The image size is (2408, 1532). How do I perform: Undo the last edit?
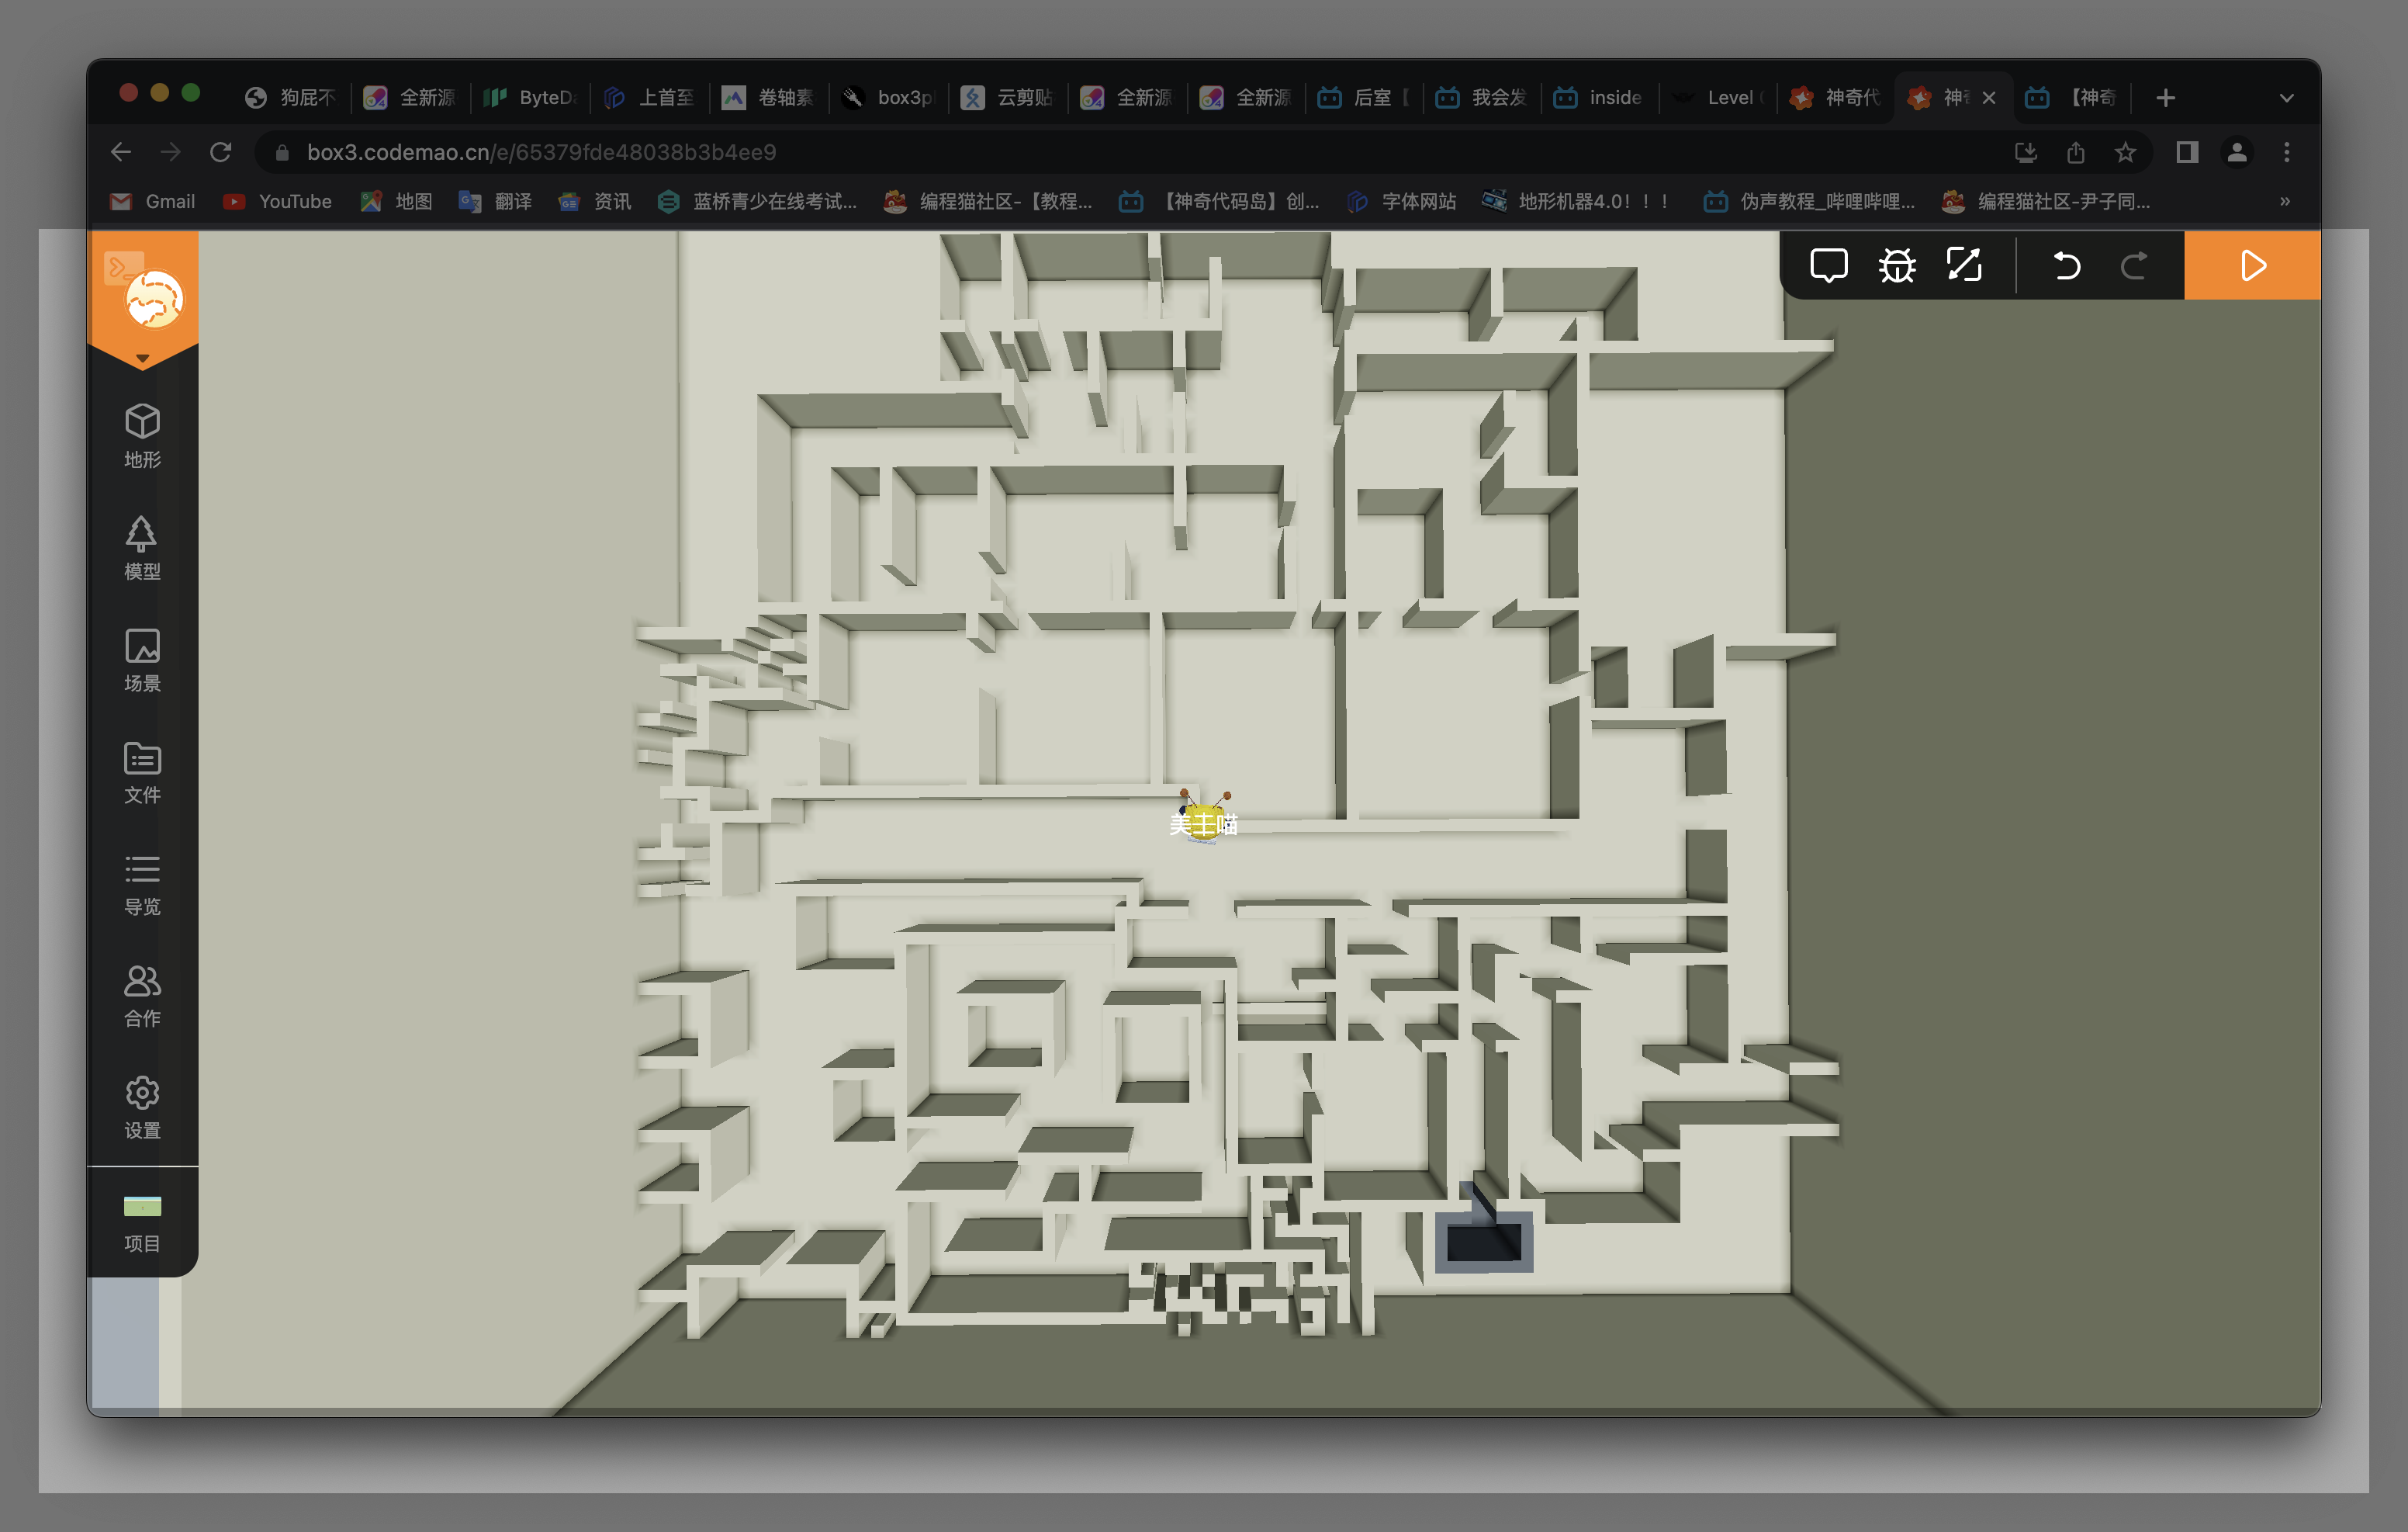[2066, 266]
